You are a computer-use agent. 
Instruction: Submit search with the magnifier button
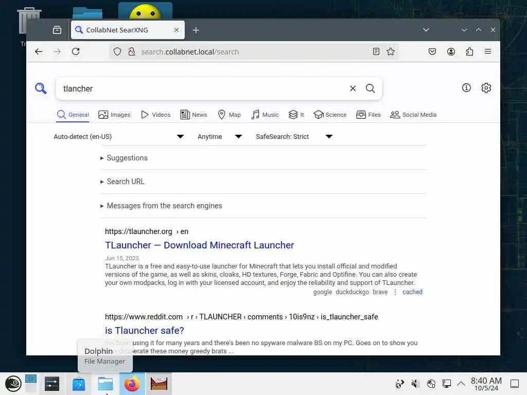tap(370, 88)
